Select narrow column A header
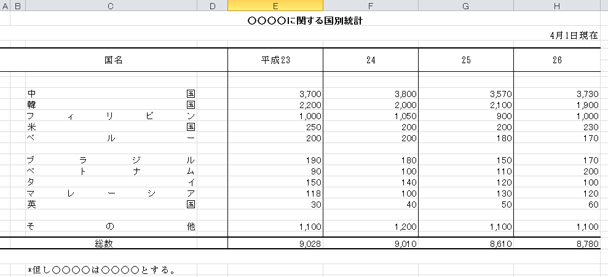 point(5,6)
